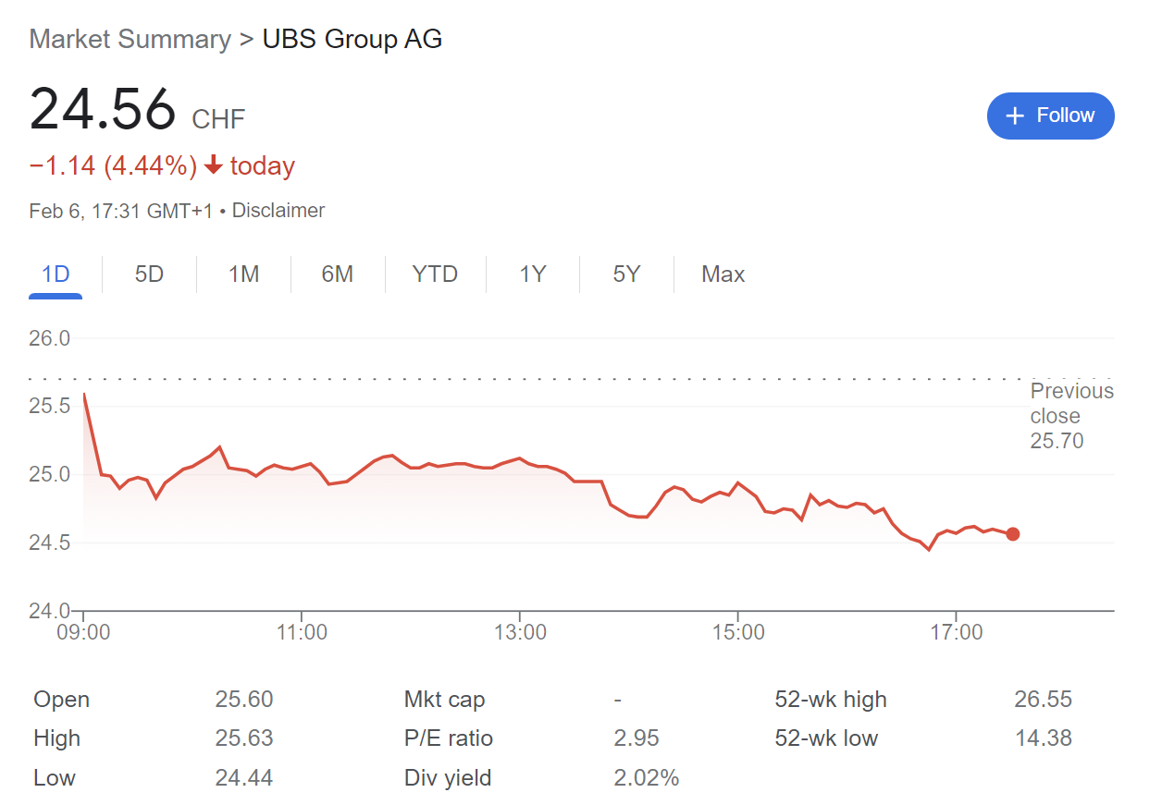Click the UBS Group AG title
This screenshot has width=1162, height=805.
(352, 40)
